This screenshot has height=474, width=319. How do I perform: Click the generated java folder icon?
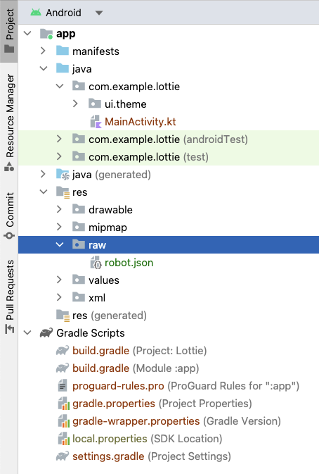[x=63, y=175]
